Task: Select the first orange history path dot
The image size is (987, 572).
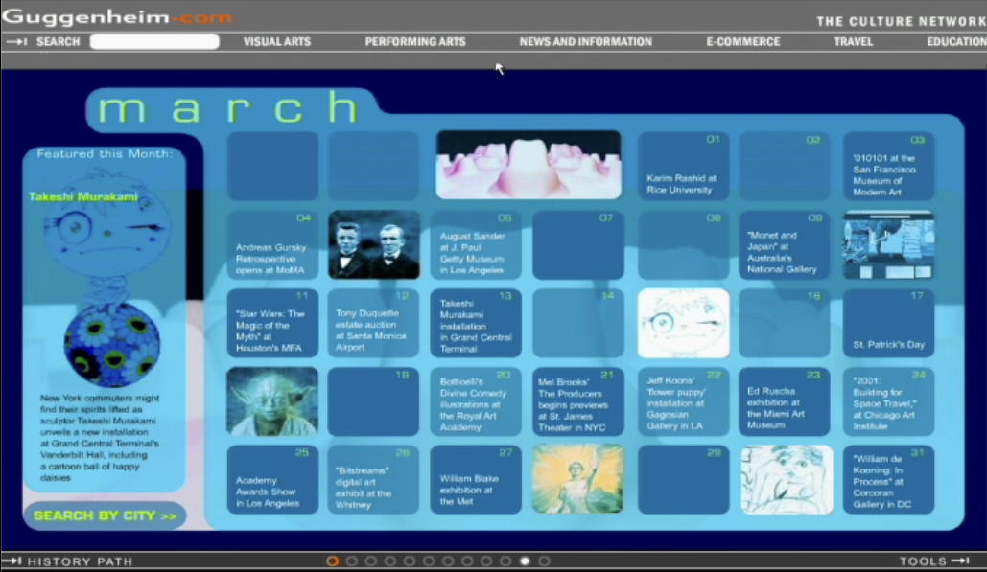Action: [x=333, y=561]
